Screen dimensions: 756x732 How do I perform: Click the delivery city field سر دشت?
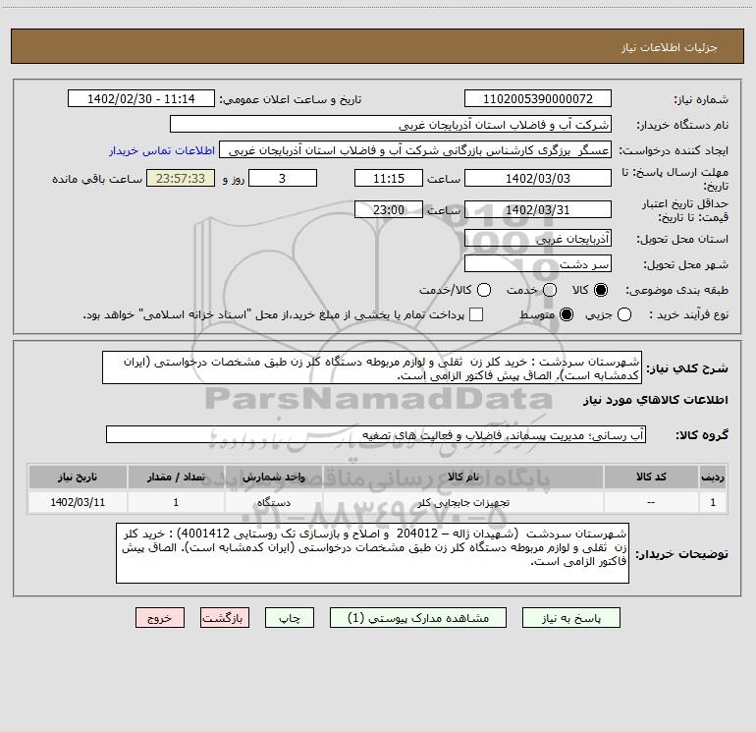click(x=538, y=264)
